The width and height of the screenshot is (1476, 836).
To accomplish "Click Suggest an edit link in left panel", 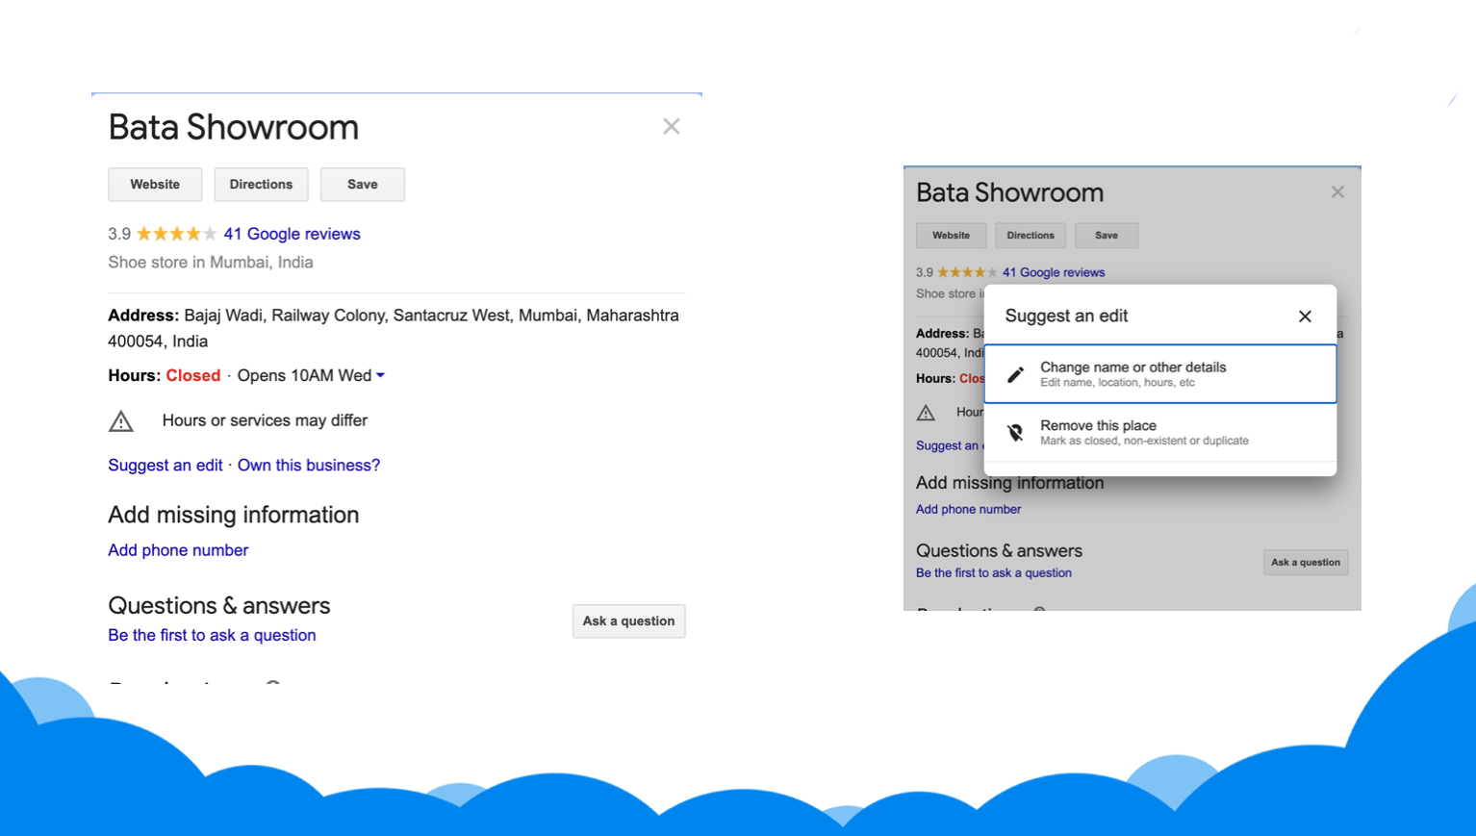I will pyautogui.click(x=165, y=466).
